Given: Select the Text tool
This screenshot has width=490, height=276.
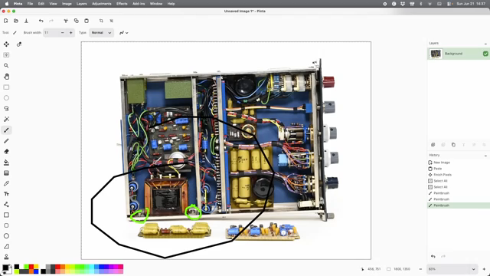Looking at the screenshot, I should (6, 194).
